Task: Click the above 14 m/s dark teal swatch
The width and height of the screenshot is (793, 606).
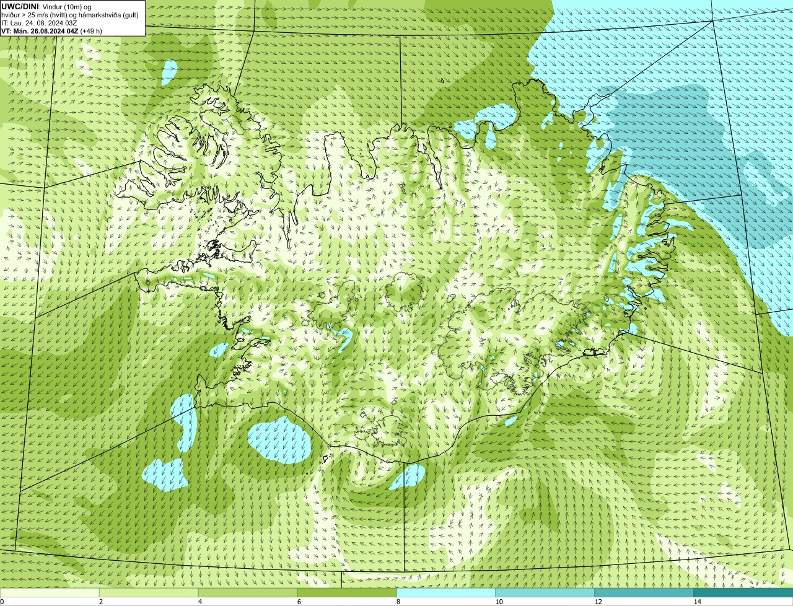Action: [x=743, y=592]
